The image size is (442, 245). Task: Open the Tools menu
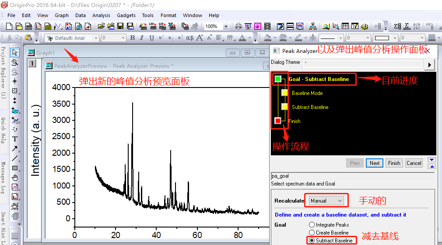pyautogui.click(x=148, y=15)
